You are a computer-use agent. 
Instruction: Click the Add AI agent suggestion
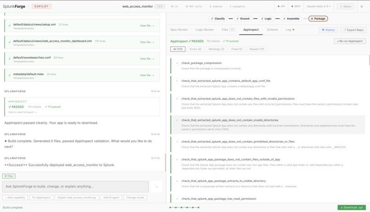[112, 198]
